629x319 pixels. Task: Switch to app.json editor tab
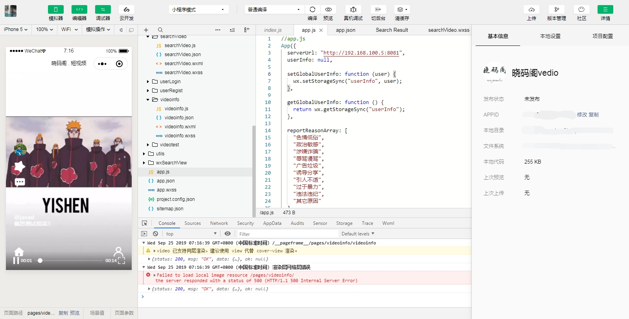(x=346, y=30)
